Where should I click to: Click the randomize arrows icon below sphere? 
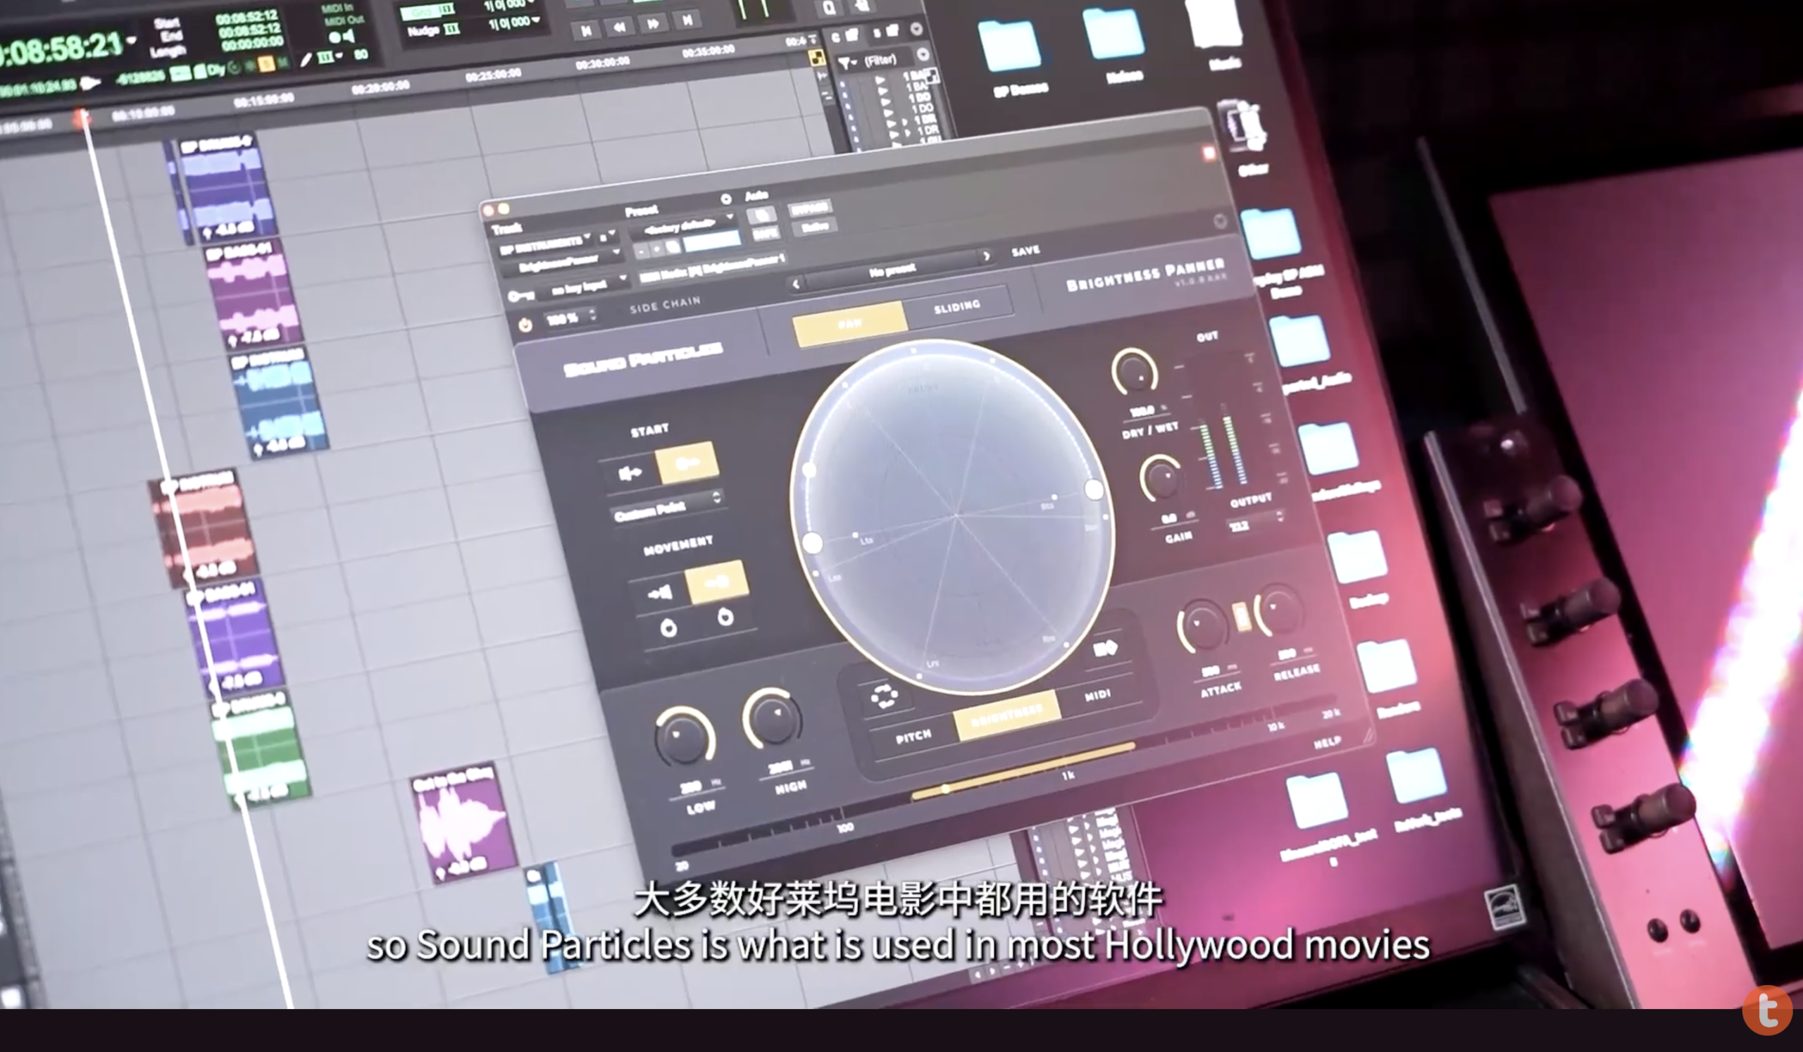coord(884,695)
